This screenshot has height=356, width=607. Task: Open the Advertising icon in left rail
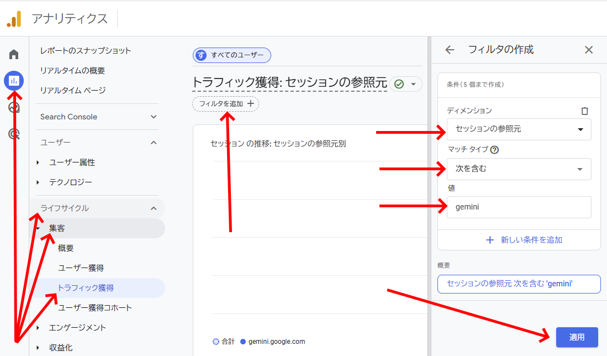click(14, 133)
